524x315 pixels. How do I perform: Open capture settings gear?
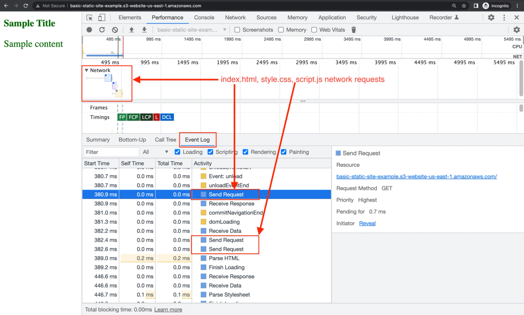coord(516,29)
